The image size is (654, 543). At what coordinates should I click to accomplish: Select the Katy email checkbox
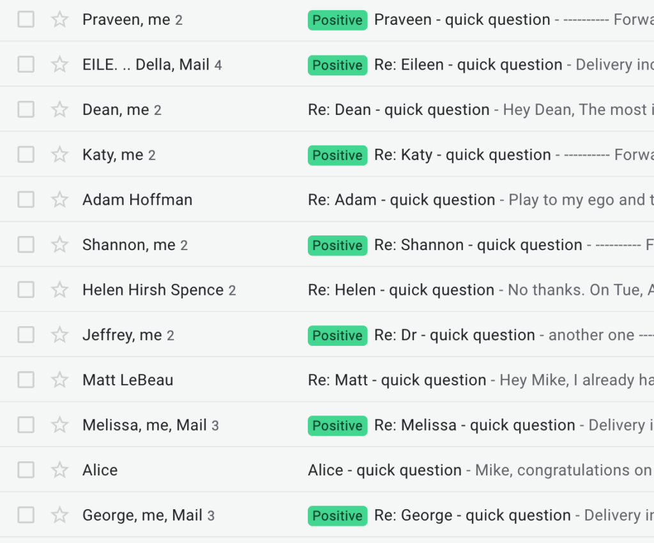[x=26, y=154]
